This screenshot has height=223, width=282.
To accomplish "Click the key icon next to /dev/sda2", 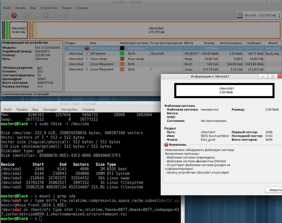I will [87, 53].
